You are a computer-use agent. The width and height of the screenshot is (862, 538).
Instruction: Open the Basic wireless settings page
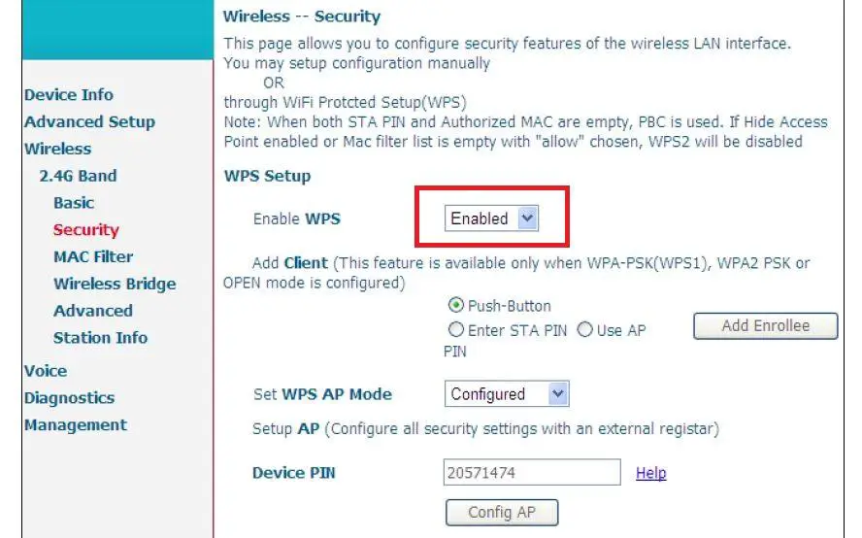(74, 203)
